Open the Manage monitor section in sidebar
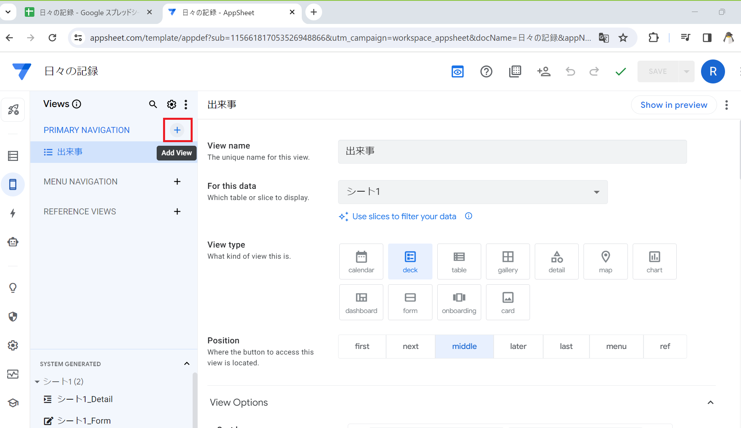Screen dimensions: 741x428 [x=13, y=374]
